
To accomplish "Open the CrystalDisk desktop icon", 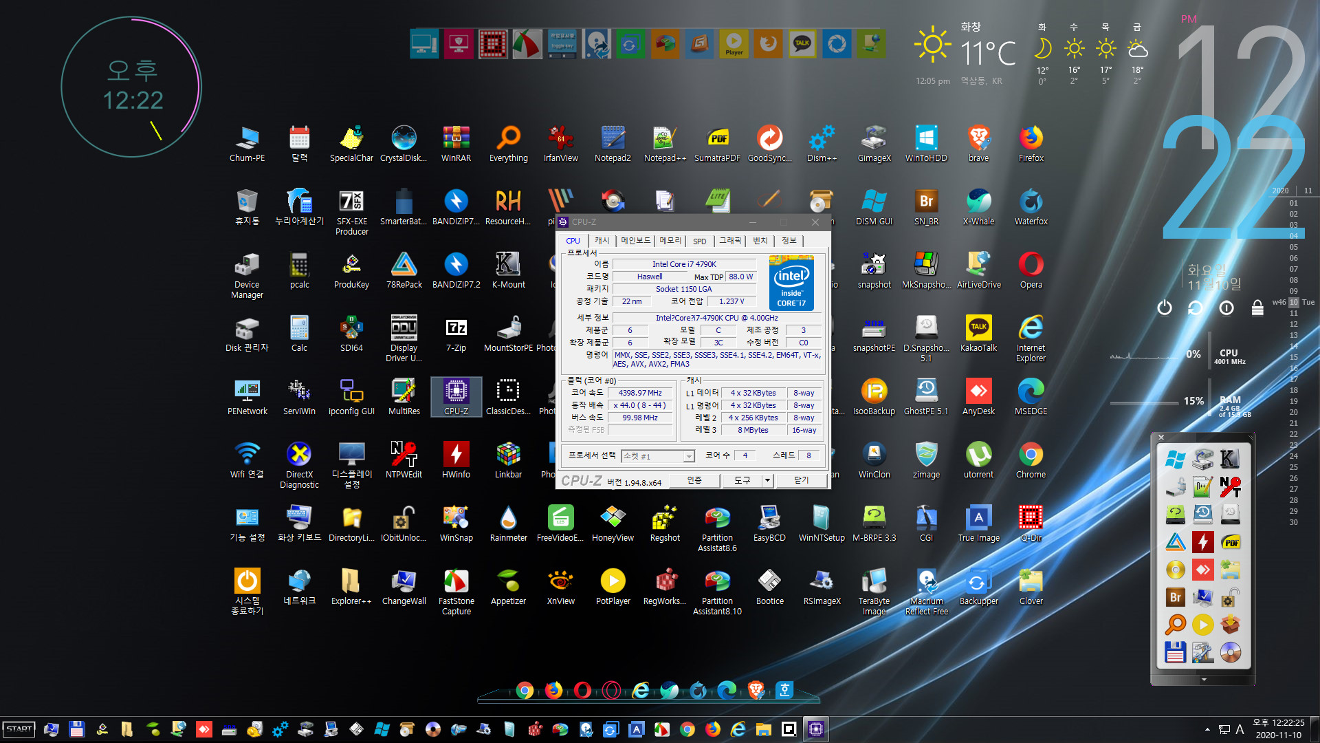I will [404, 143].
